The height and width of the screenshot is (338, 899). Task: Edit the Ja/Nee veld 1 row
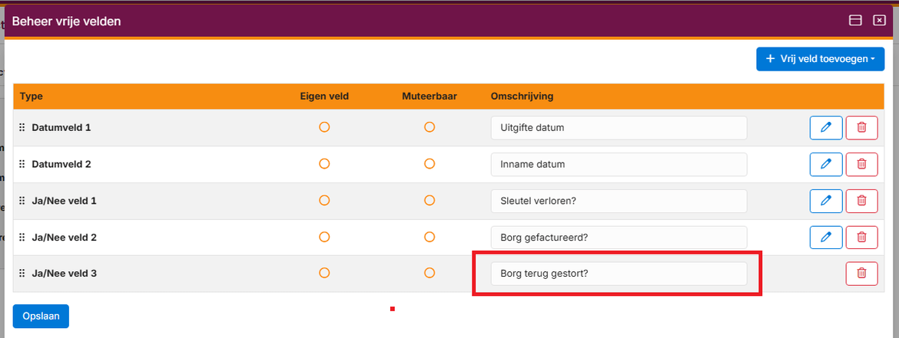(x=826, y=201)
